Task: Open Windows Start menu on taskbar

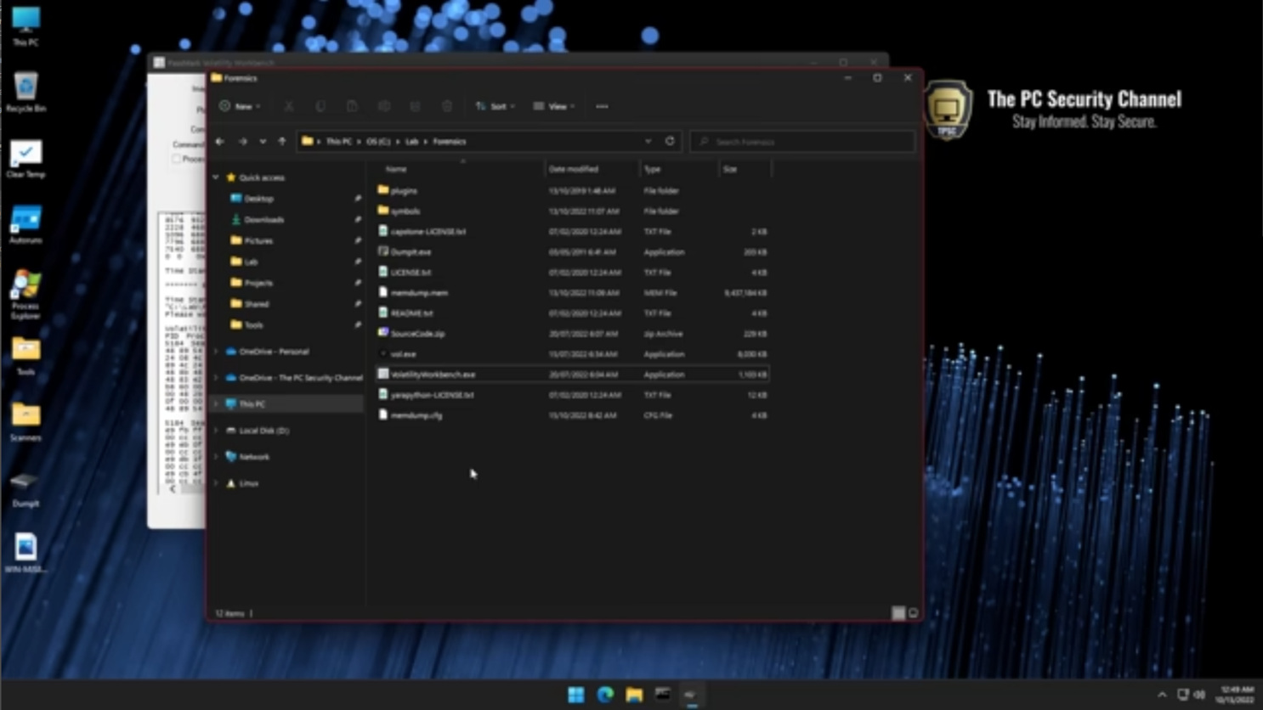Action: click(576, 695)
